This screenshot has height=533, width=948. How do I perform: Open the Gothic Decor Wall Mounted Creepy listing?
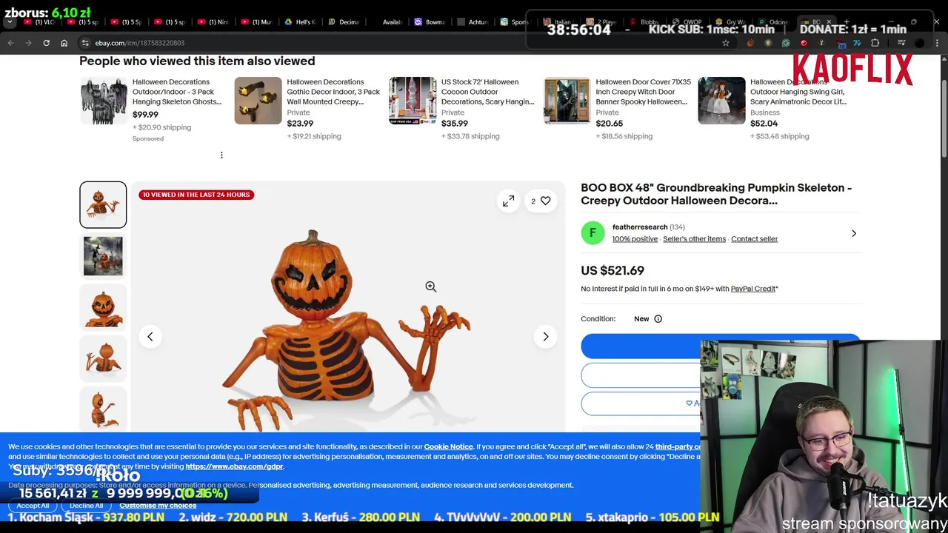pyautogui.click(x=333, y=92)
